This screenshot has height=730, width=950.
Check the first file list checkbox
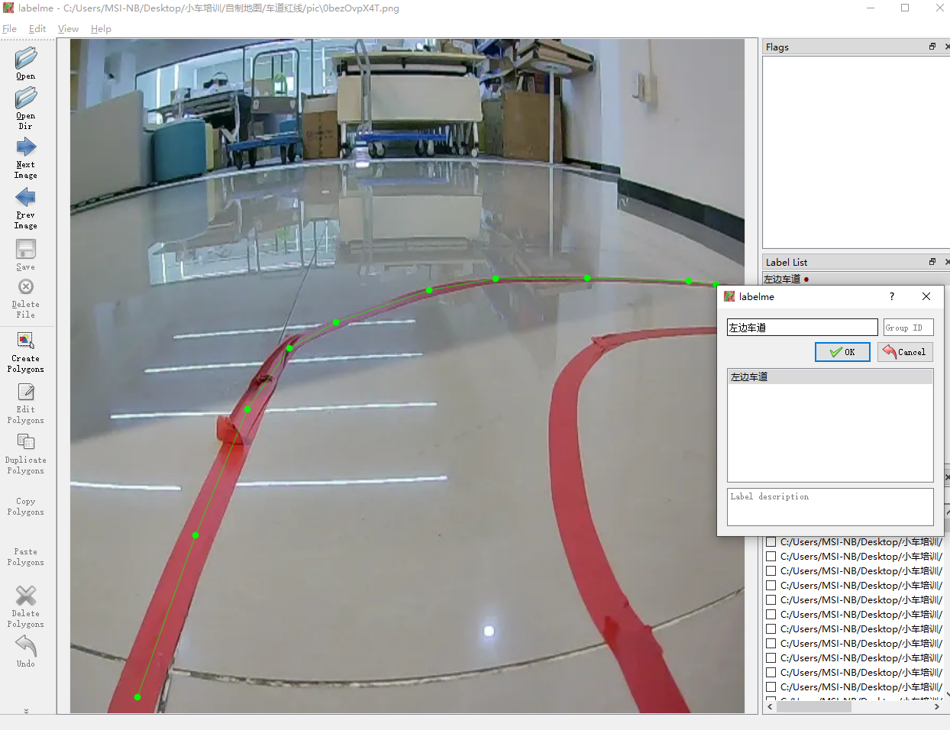coord(771,542)
